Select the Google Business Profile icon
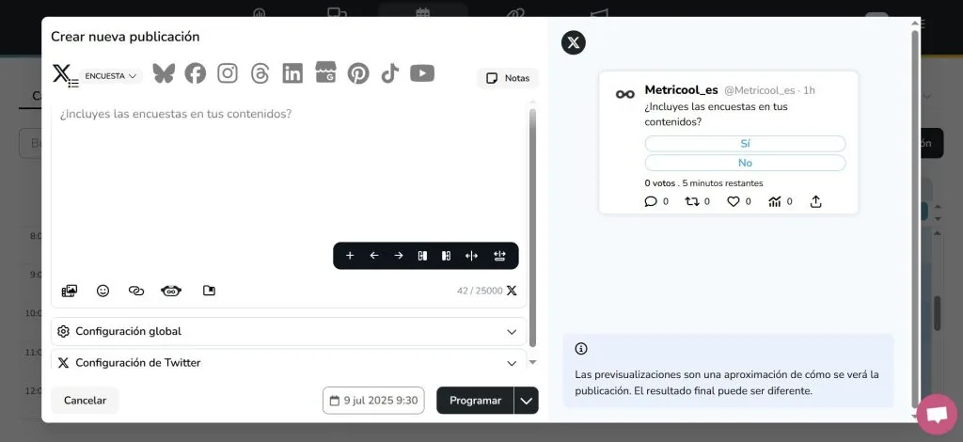Image resolution: width=963 pixels, height=442 pixels. click(x=325, y=73)
